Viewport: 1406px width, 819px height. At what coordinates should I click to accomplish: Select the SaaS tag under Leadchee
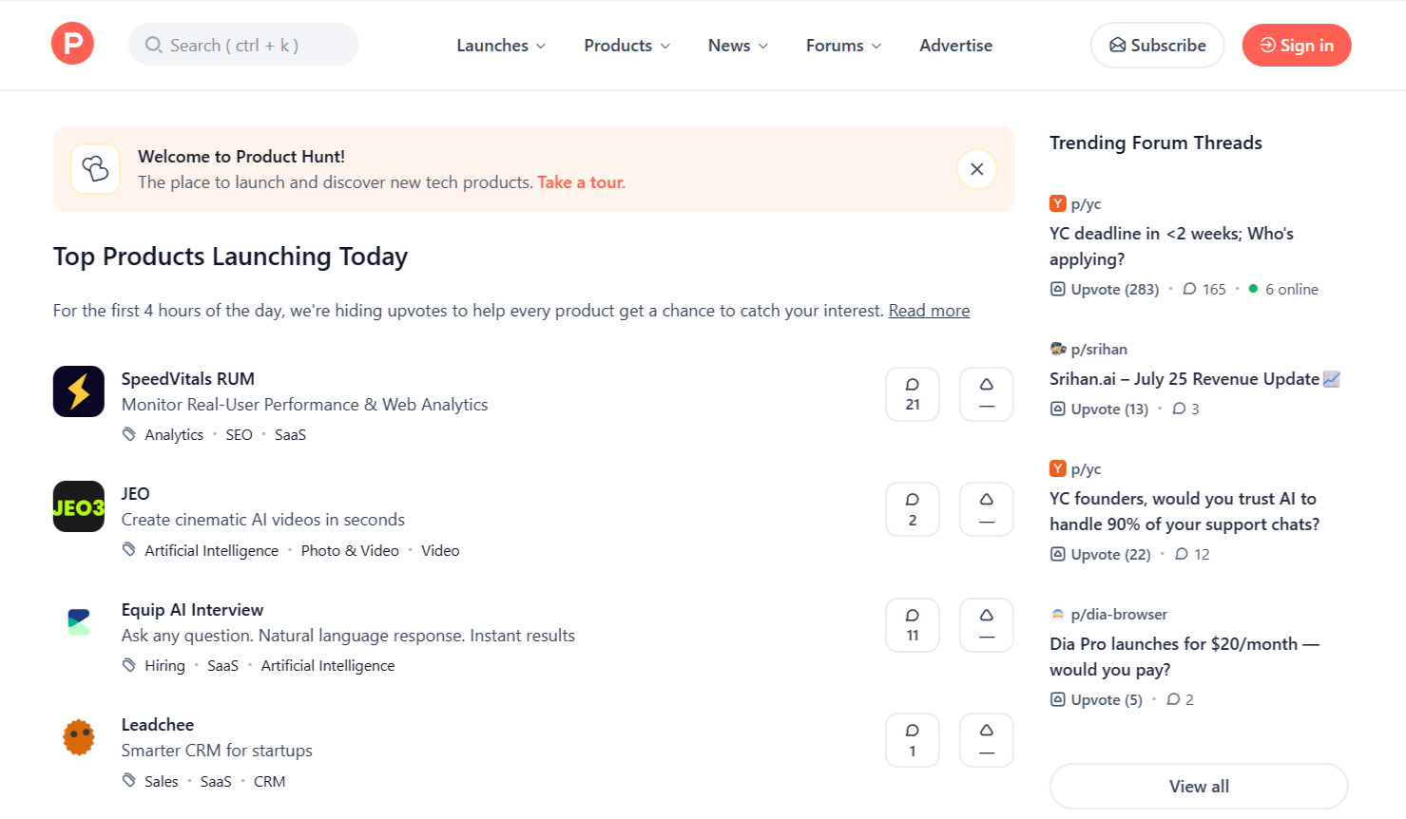[x=216, y=782]
